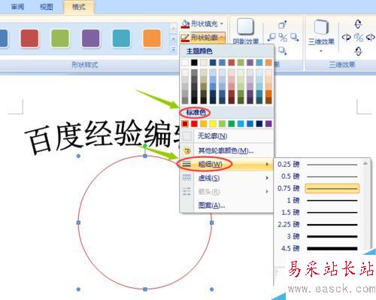This screenshot has width=376, height=300.
Task: Pick purple standard color swatch
Action: point(268,123)
